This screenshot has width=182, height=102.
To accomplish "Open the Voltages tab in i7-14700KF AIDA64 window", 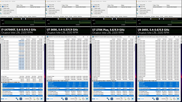I will coord(16,17).
